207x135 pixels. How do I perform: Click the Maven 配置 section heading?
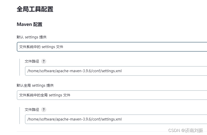(29, 24)
